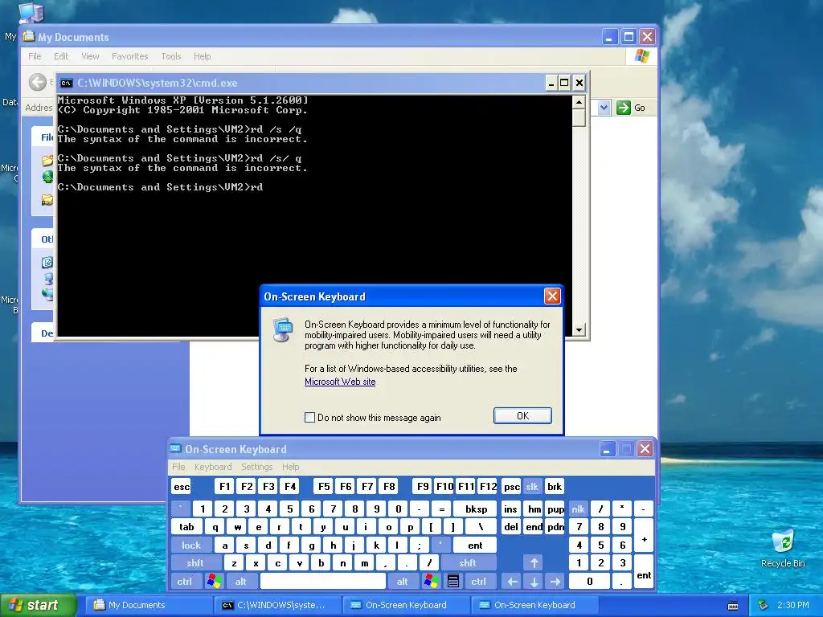Toggle the nlk num lock key
Viewport: 823px width, 617px height.
(579, 509)
